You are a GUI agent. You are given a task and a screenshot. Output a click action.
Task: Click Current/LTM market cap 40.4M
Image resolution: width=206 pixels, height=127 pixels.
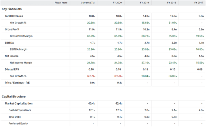tap(92, 104)
